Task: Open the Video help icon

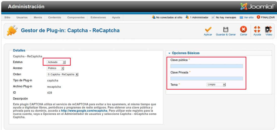Action: click(268, 29)
